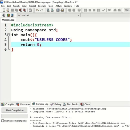
Task: Open the Edit menu
Action: pos(9,6)
